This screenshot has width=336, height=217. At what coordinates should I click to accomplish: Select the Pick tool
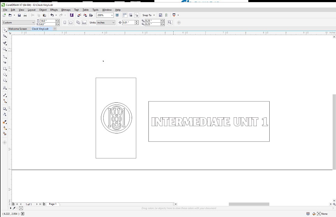coord(5,30)
